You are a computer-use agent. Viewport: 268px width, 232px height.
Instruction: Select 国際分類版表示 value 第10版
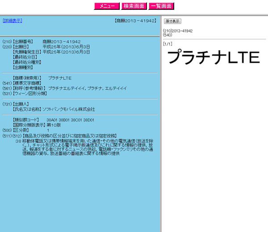click(54, 125)
